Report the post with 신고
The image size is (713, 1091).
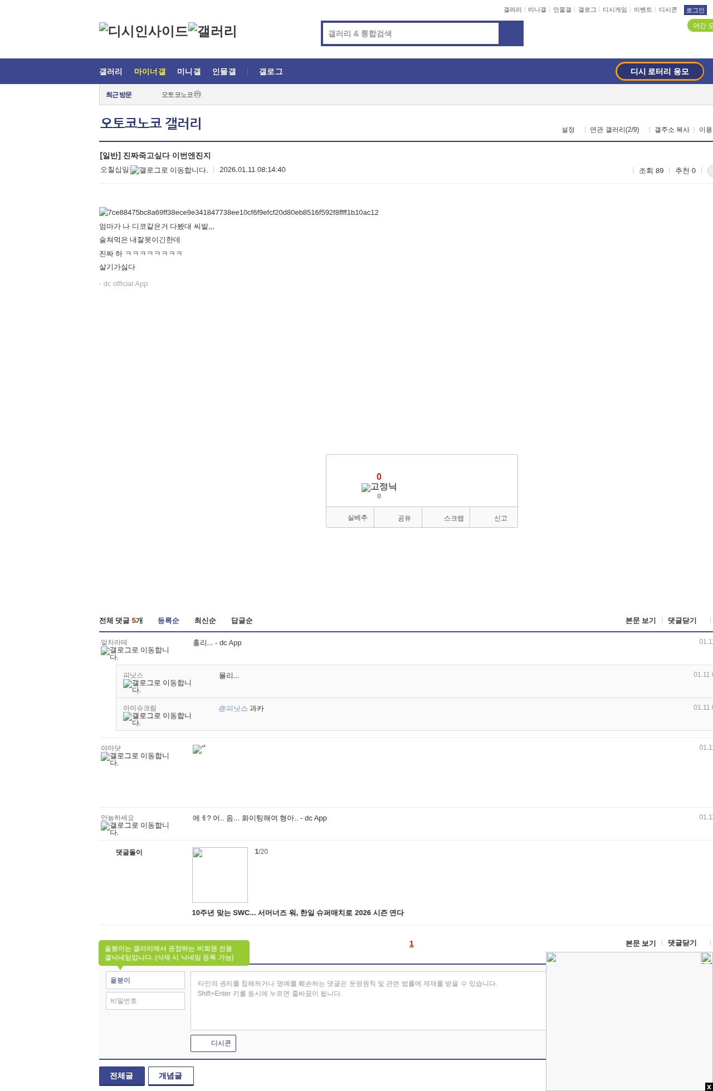point(494,518)
